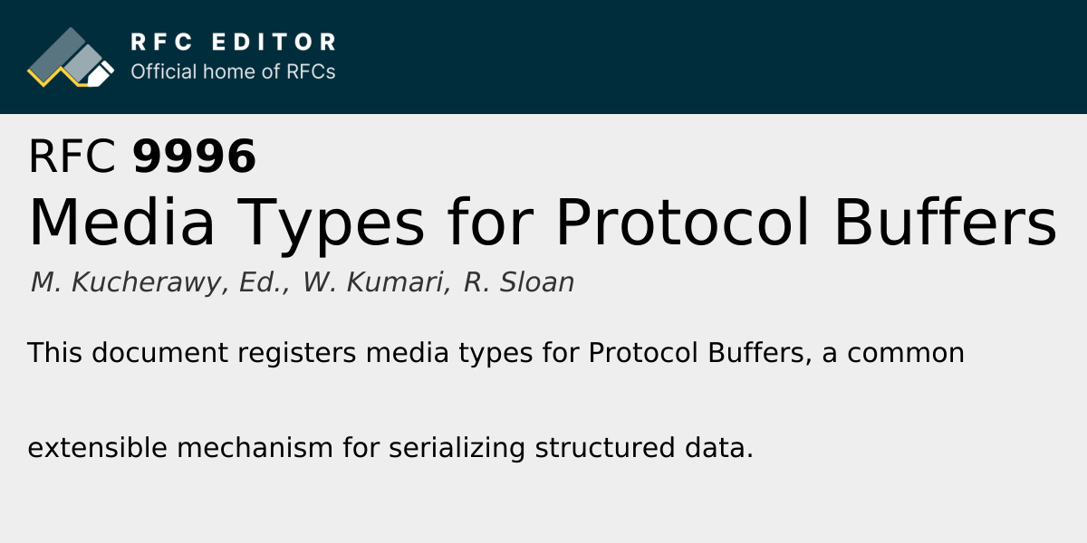Click the RFC Editor logo icon
1087x543 pixels.
[x=71, y=57]
